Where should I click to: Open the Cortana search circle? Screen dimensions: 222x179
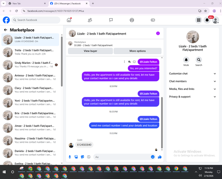tap(12, 172)
